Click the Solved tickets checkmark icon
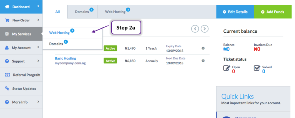The height and width of the screenshot is (118, 295). [x=257, y=68]
